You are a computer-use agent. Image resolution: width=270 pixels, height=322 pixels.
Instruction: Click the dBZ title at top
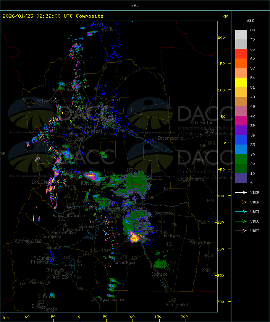[x=135, y=5]
